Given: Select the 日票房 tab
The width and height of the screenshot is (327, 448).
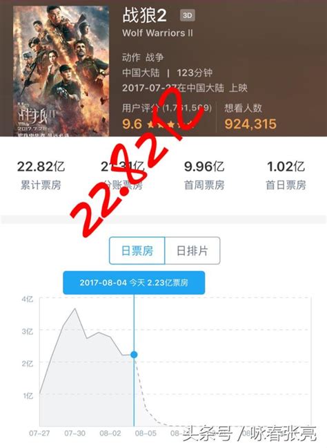Looking at the screenshot, I should click(x=137, y=250).
